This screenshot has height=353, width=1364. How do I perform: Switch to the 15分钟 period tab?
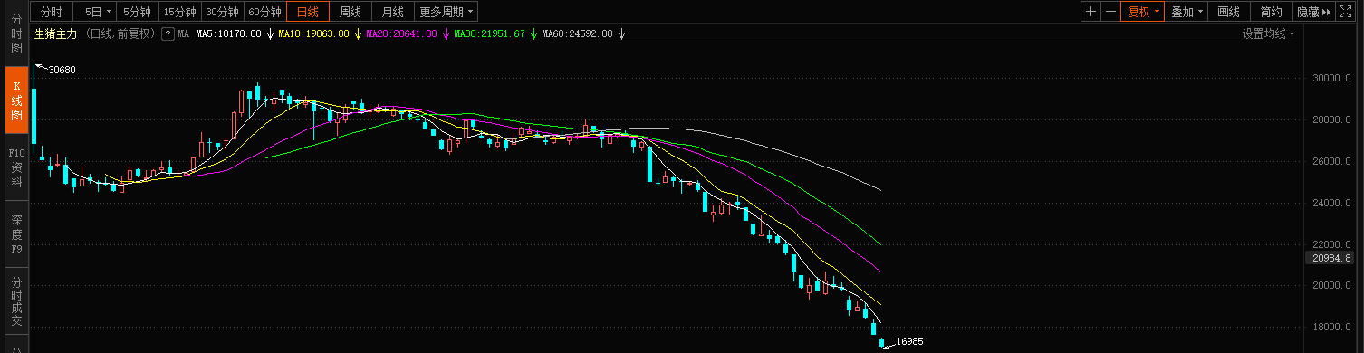pos(179,12)
